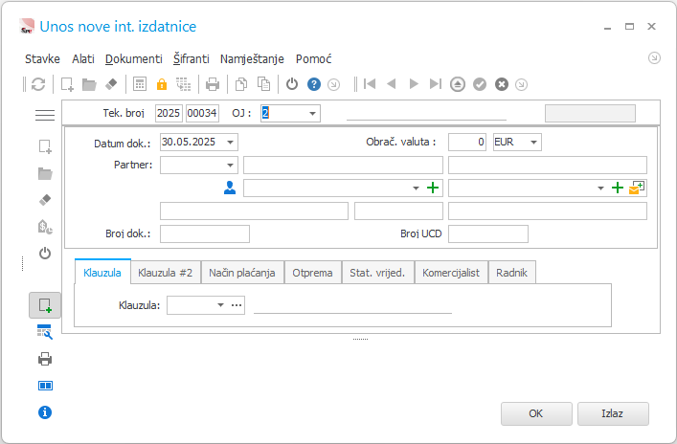Click the Broj UCD input field
Viewport: 677px width, 444px height.
click(x=488, y=233)
